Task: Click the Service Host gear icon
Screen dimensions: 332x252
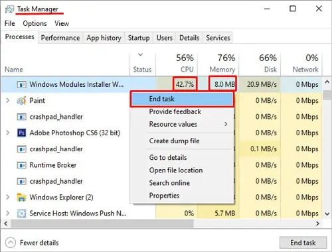Action: 21,214
